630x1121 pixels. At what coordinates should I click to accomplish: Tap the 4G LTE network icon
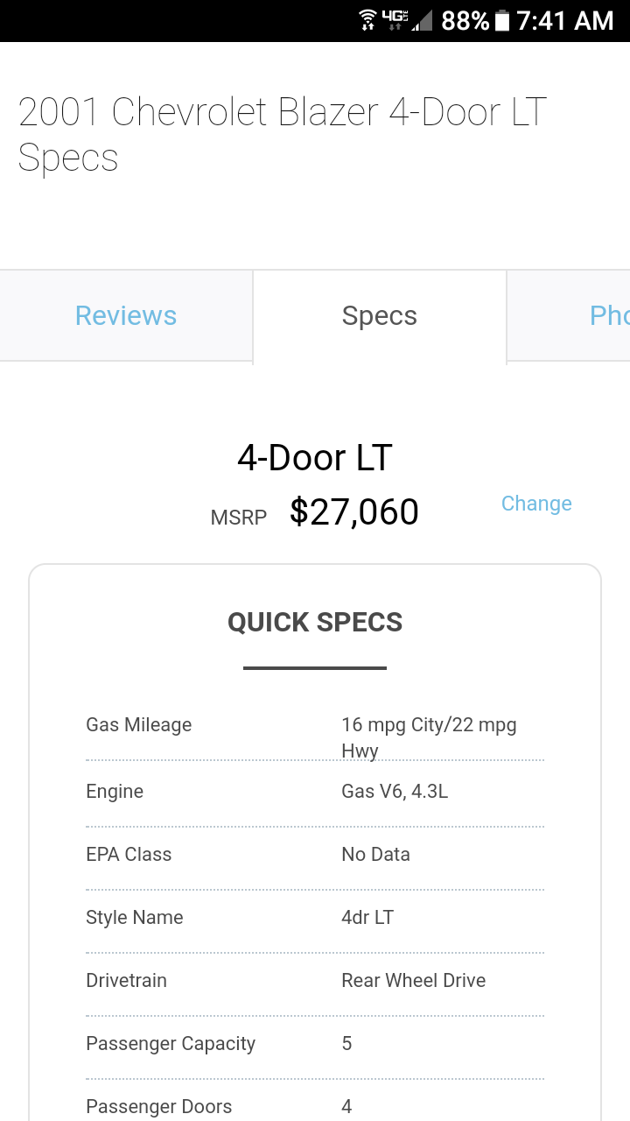pyautogui.click(x=395, y=21)
